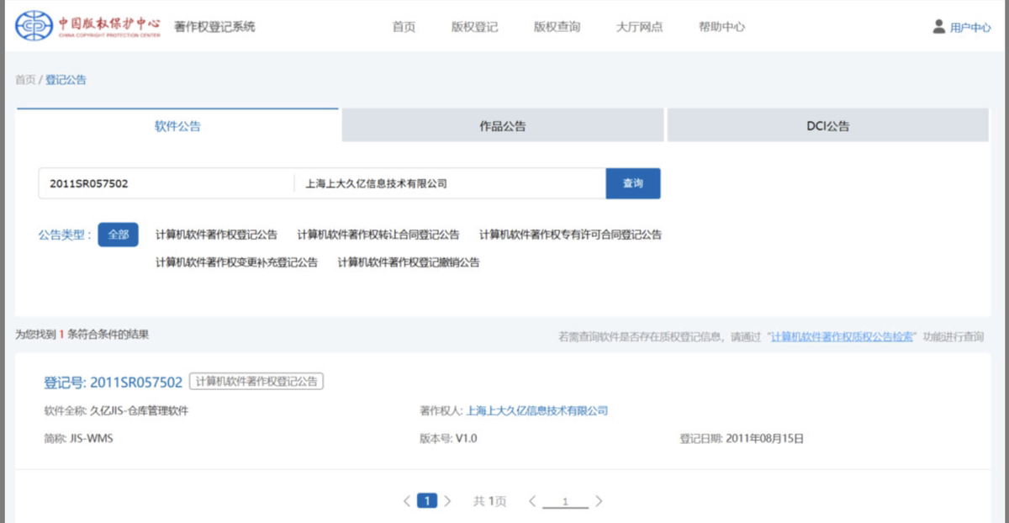Click the 共1页 total pages text
Viewport: 1009px width, 523px height.
click(489, 501)
